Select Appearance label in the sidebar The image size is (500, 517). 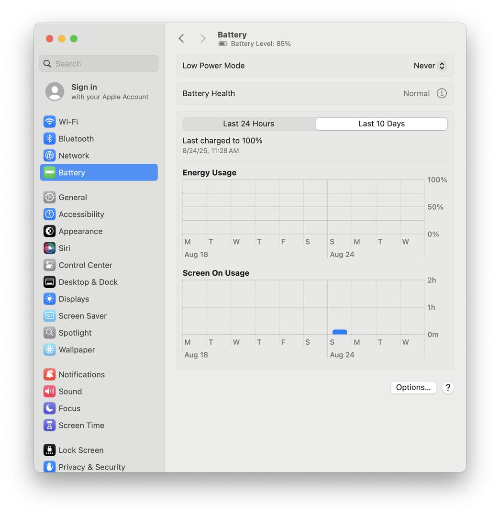(x=80, y=231)
